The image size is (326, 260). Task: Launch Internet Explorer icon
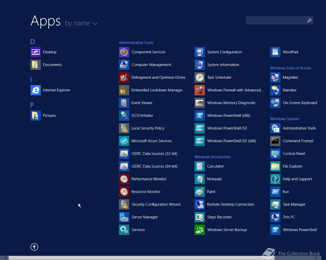tap(36, 90)
